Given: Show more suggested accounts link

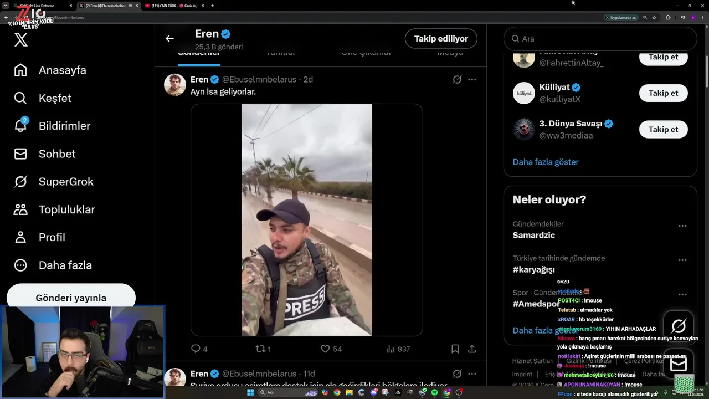Looking at the screenshot, I should coord(546,162).
